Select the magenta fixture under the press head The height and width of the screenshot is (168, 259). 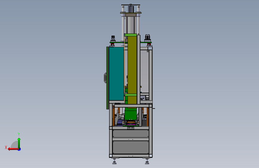point(131,124)
